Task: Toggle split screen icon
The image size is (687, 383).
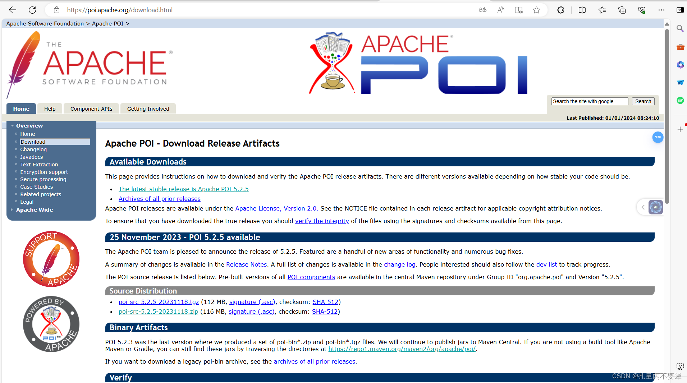Action: click(582, 10)
